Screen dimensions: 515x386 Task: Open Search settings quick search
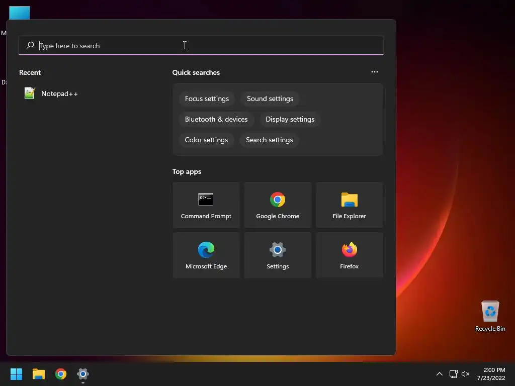coord(270,140)
